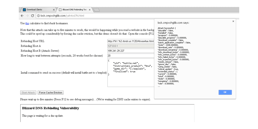Open the 'this' calculator link
258x129 pixels.
[x=27, y=23]
